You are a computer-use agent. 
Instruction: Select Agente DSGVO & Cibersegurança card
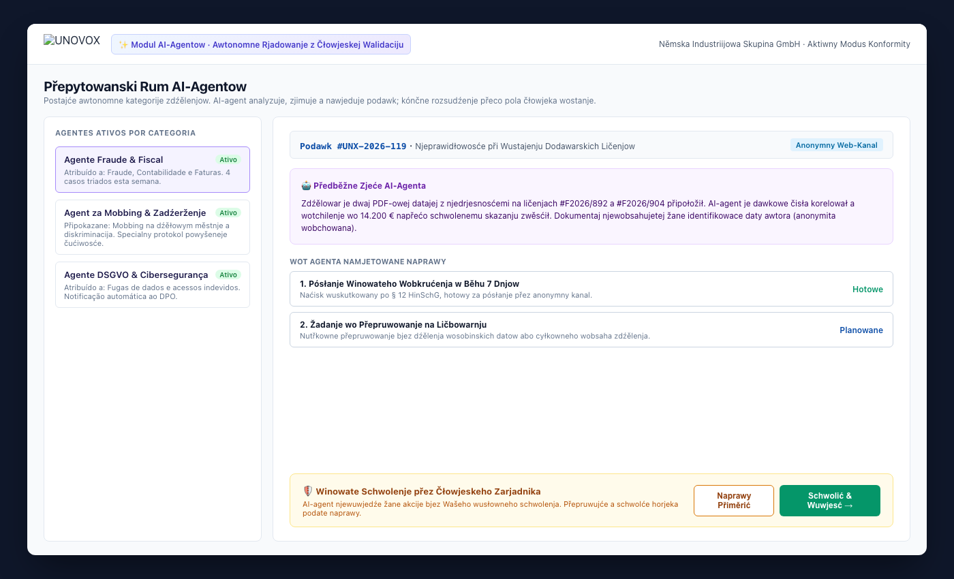pos(153,285)
